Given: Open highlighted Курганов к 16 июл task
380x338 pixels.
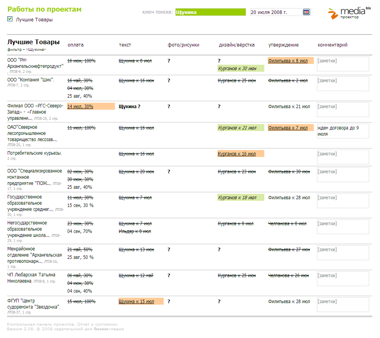Looking at the screenshot, I should [237, 154].
